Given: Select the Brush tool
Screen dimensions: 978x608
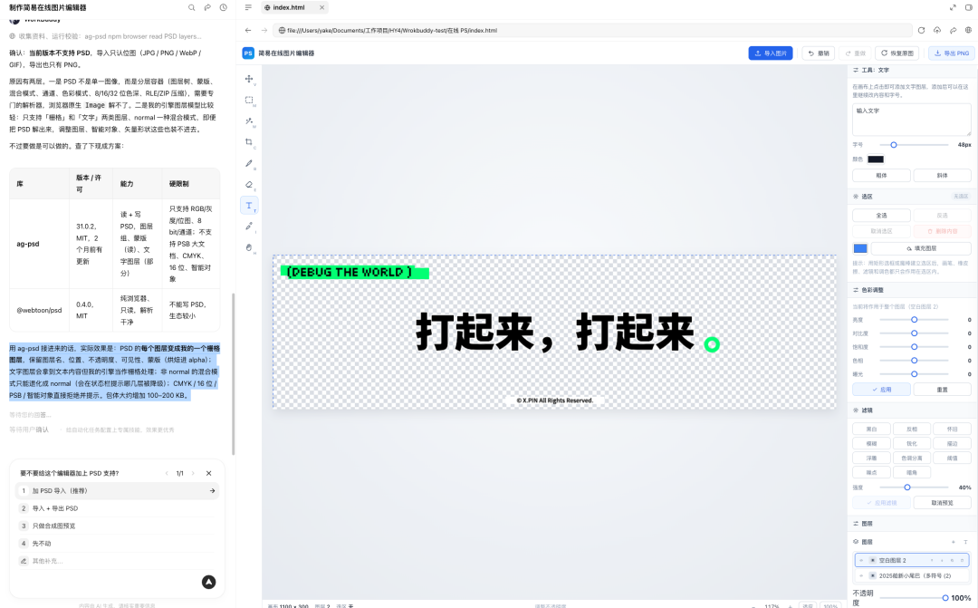Looking at the screenshot, I should click(249, 163).
